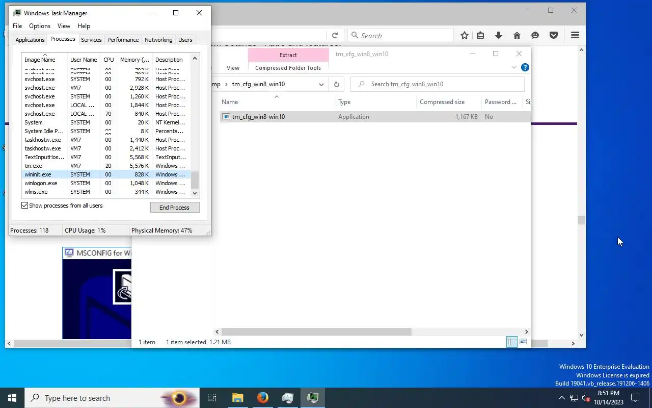Click the Firefox Search field
Image resolution: width=652 pixels, height=408 pixels.
tap(401, 35)
